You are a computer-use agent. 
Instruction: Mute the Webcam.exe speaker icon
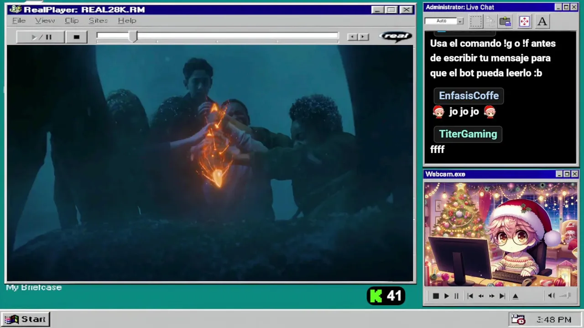coord(551,296)
